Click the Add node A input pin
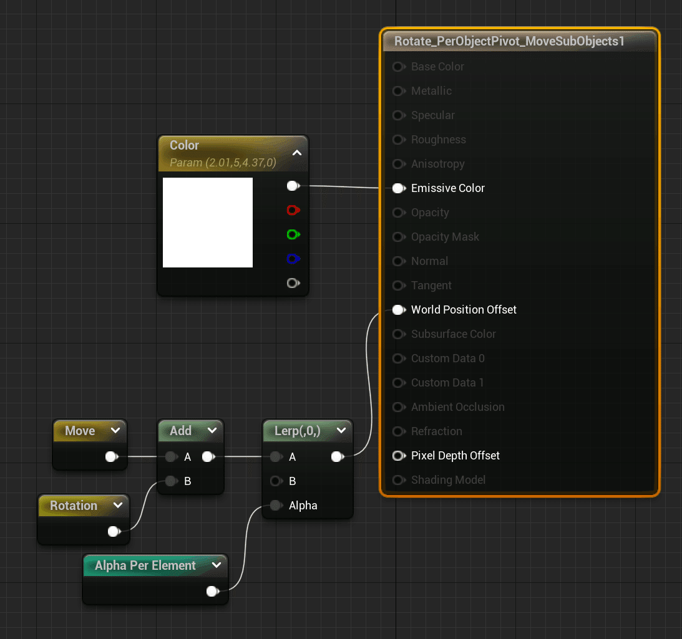 point(172,457)
